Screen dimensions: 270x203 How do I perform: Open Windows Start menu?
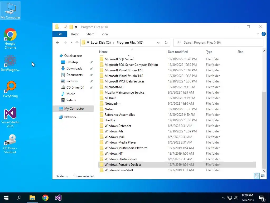pos(6,198)
